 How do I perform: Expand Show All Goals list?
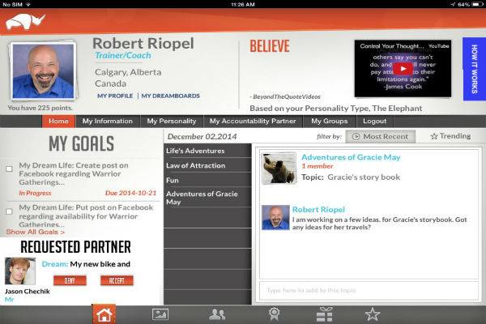pos(35,232)
